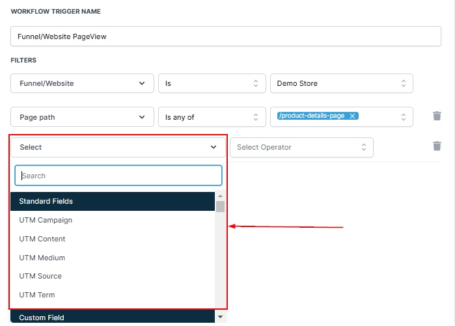Select the UTM Term option
The image size is (455, 326).
pyautogui.click(x=37, y=295)
